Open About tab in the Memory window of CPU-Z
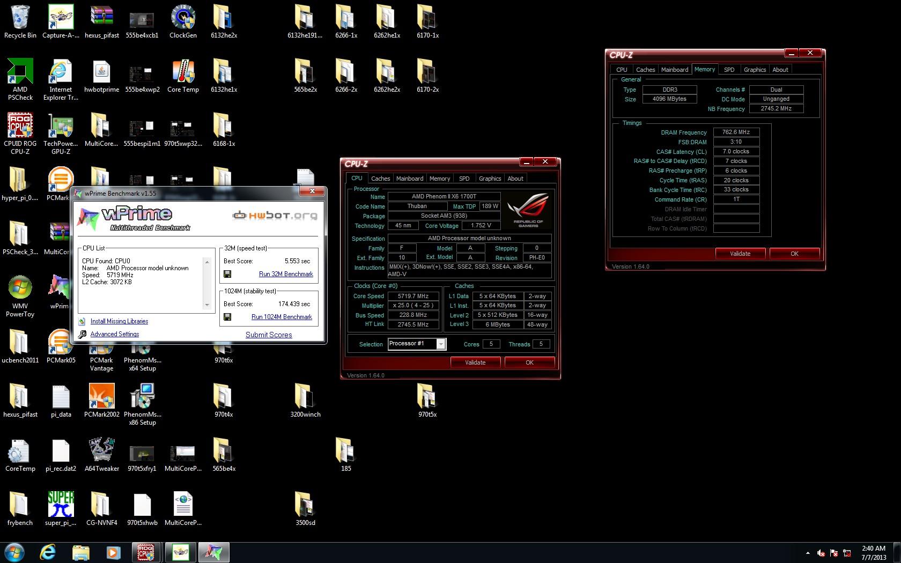The image size is (901, 563). (780, 70)
